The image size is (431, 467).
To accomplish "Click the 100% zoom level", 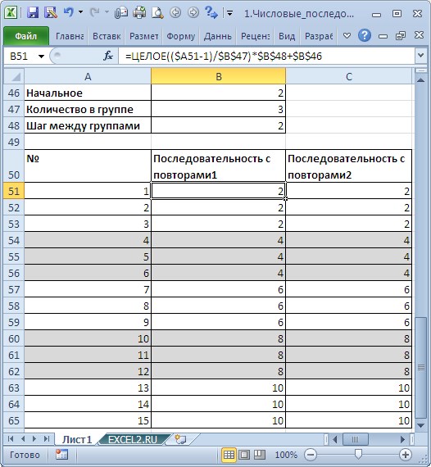I will 286,455.
